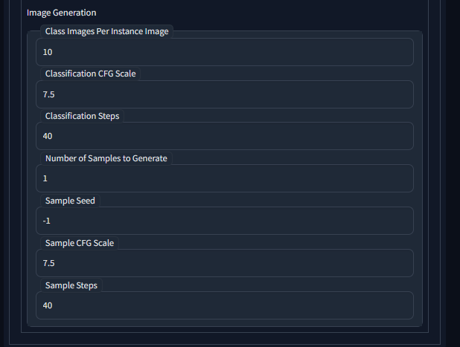
Task: Focus the Classification CFG Scale input
Action: click(x=224, y=94)
